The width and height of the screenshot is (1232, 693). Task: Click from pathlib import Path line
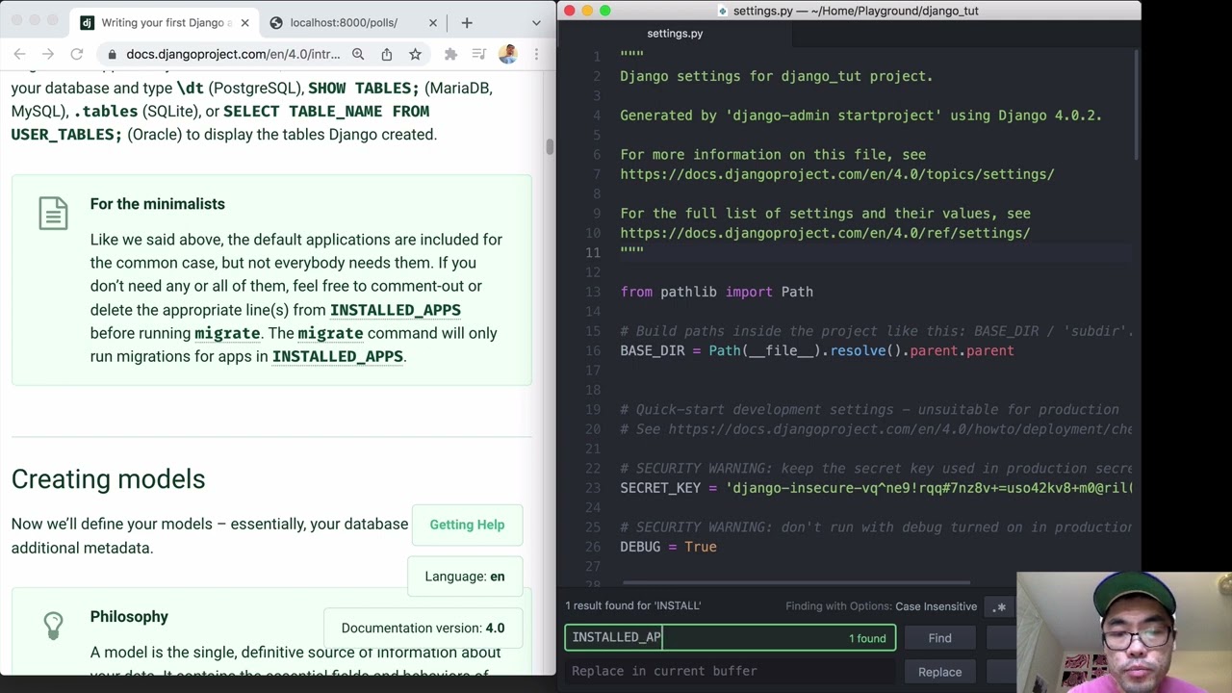pyautogui.click(x=717, y=292)
